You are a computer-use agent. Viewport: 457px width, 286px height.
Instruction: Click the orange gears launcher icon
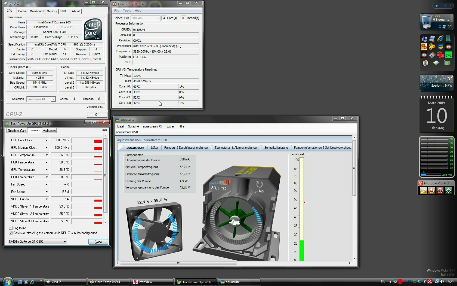tap(424, 47)
